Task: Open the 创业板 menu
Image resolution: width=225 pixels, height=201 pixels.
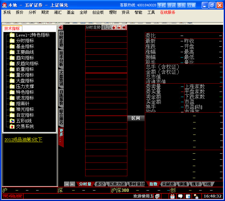Action: [x=98, y=12]
